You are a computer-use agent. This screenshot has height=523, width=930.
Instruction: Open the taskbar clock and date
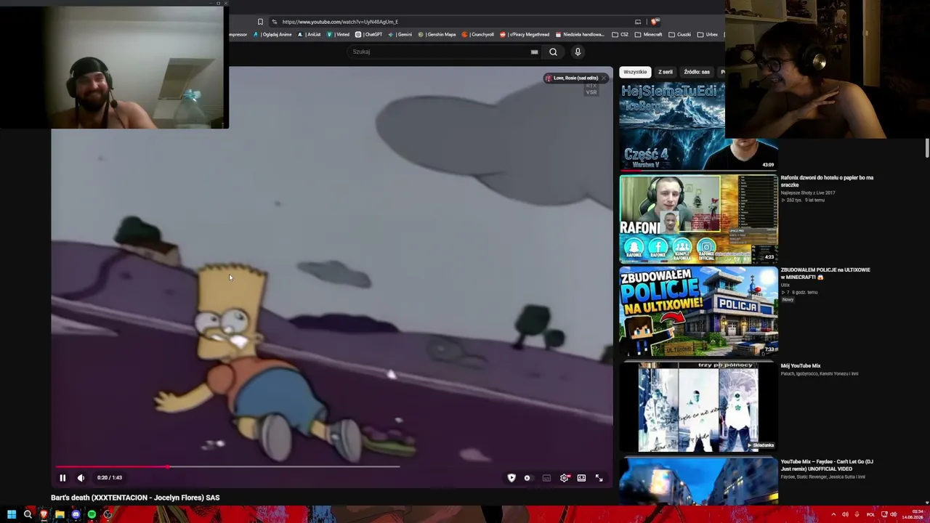(x=913, y=515)
